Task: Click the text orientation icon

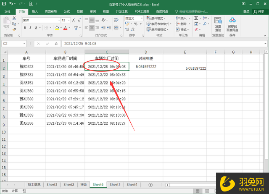Action: [x=103, y=20]
